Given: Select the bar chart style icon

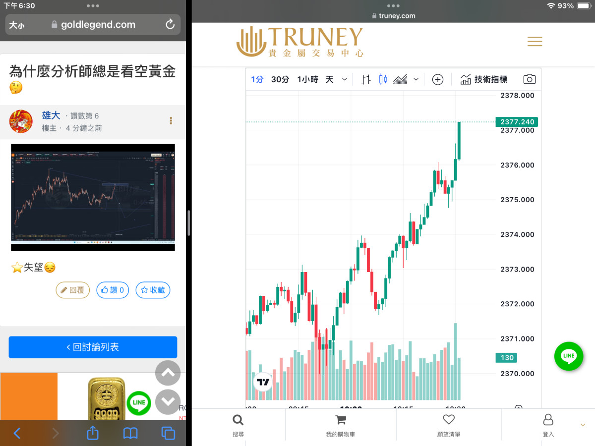Looking at the screenshot, I should (366, 79).
